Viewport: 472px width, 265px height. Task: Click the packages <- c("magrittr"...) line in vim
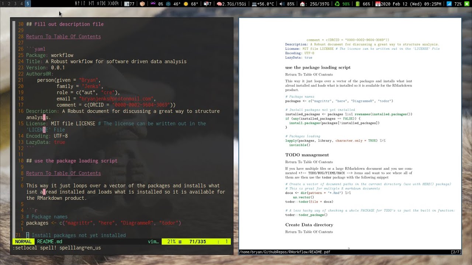104,223
